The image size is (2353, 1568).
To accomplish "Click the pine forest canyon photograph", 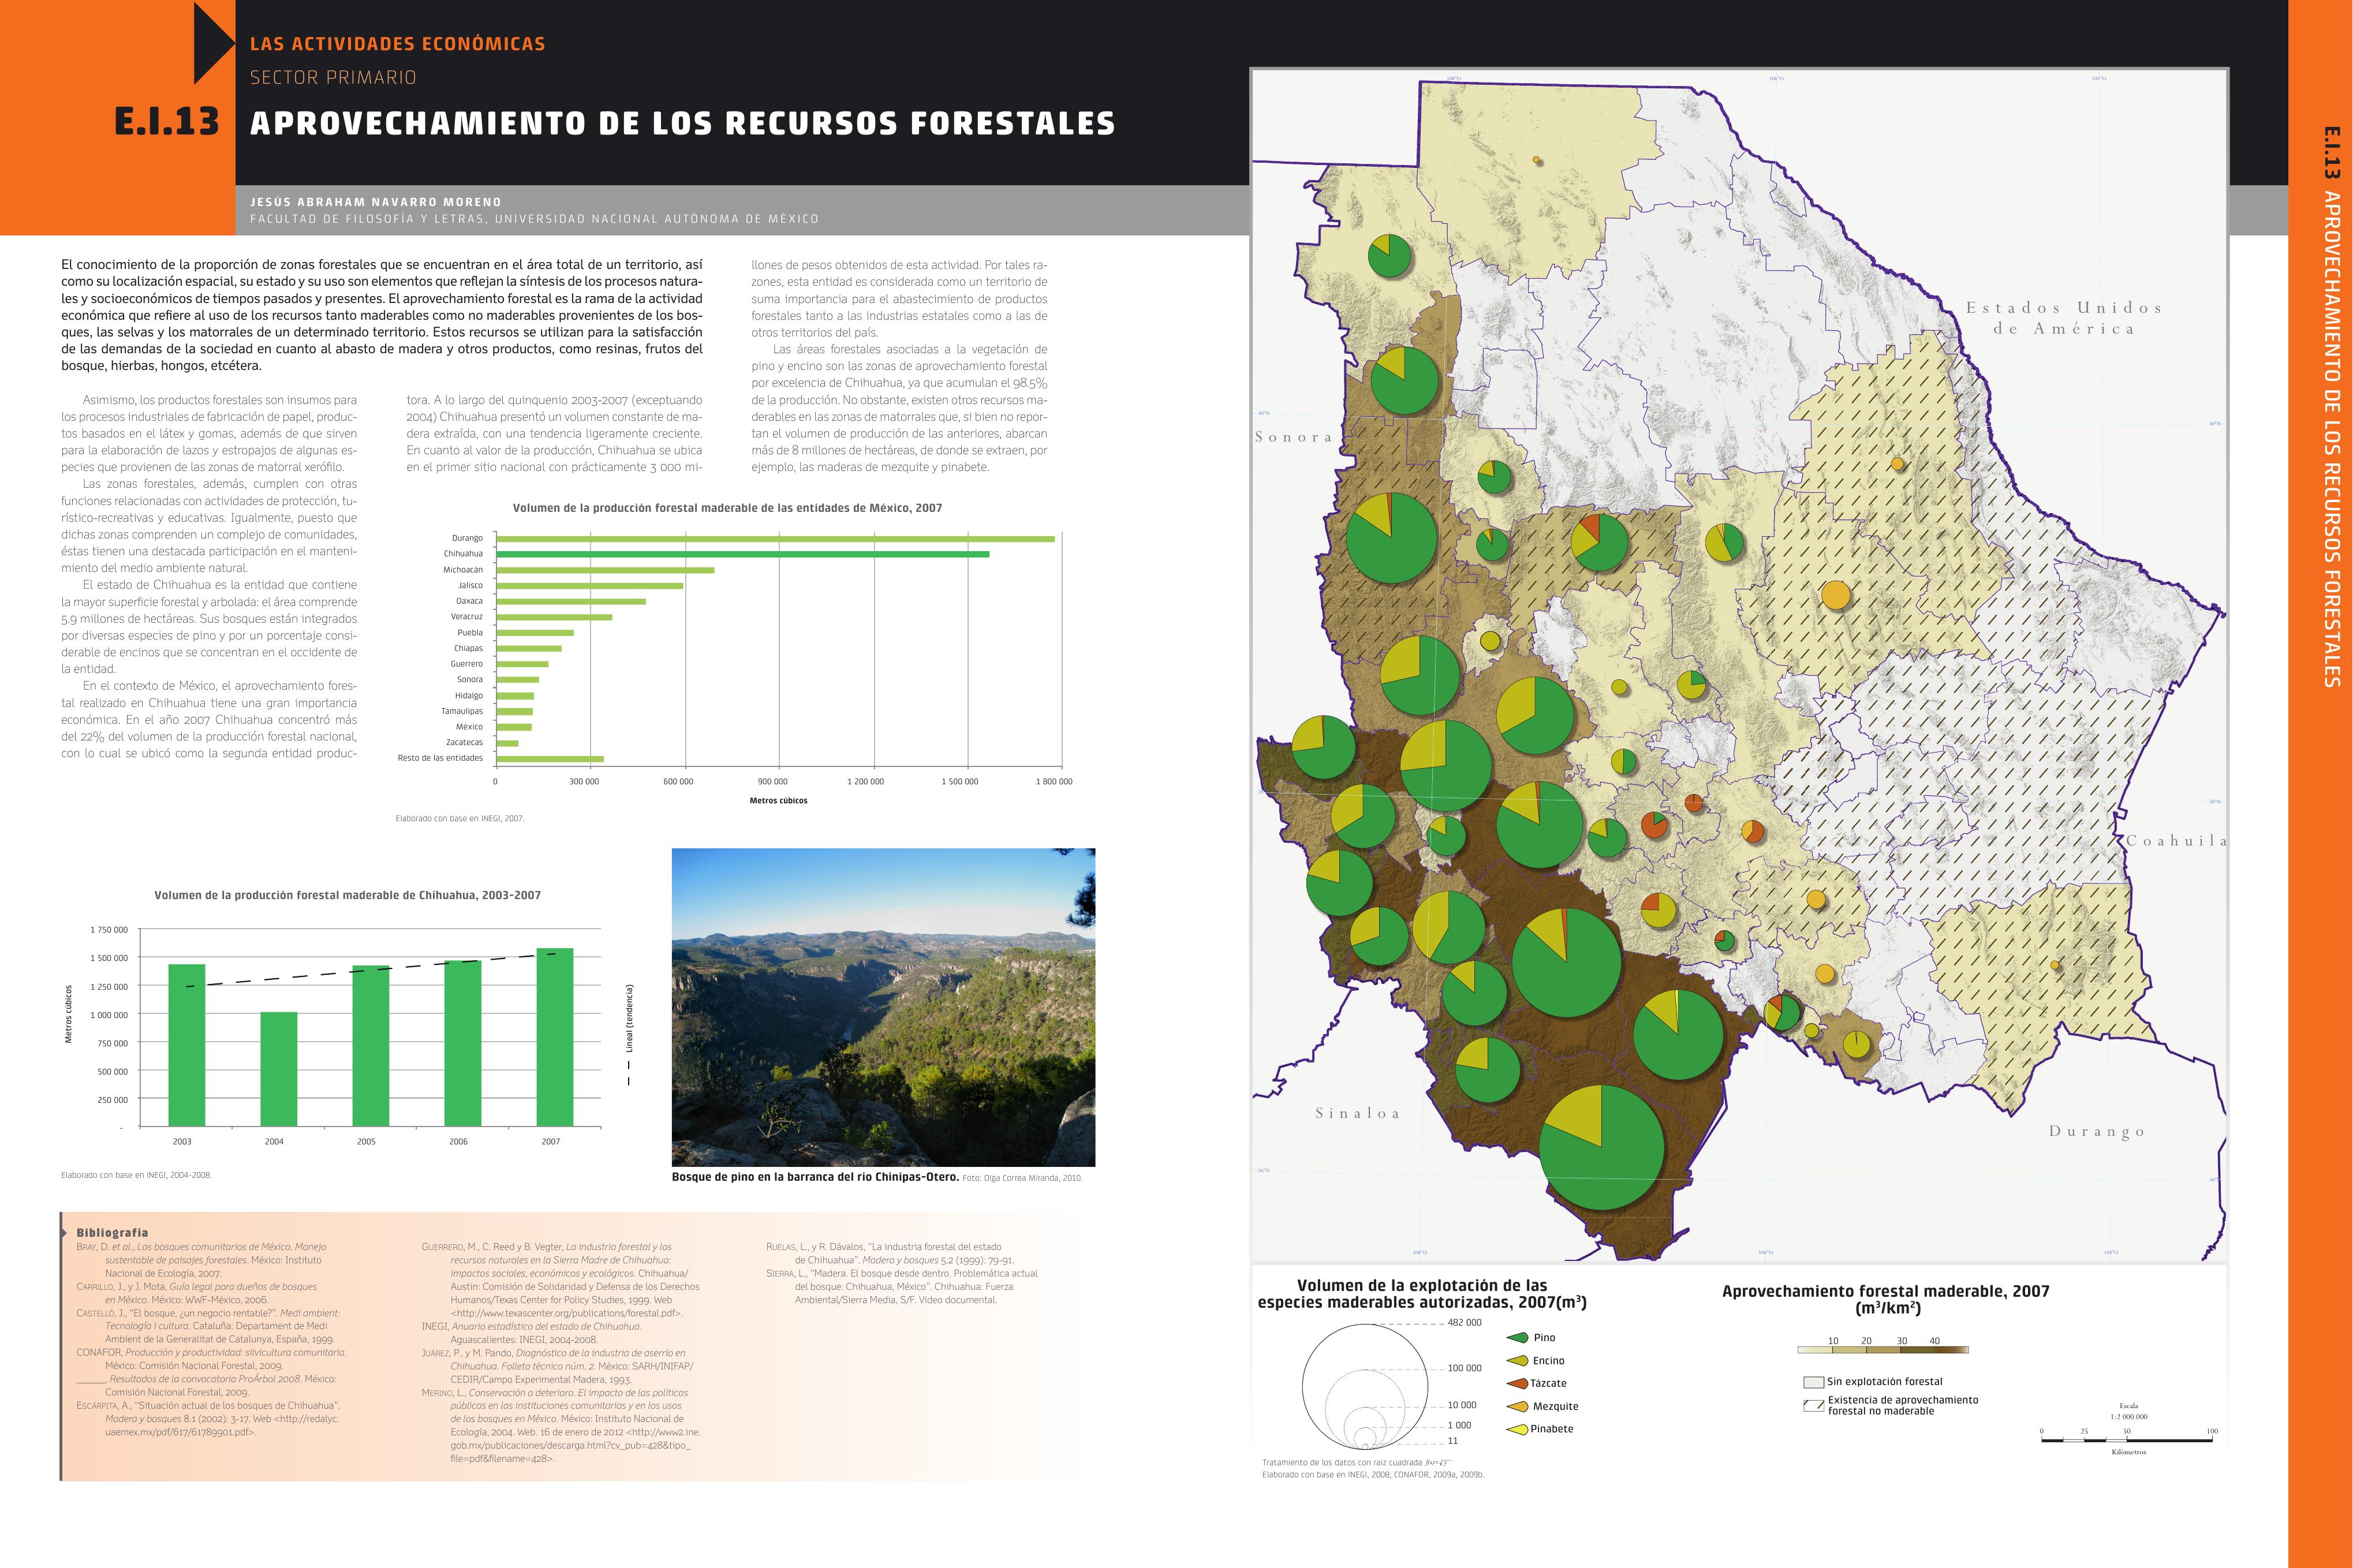I will [x=883, y=1007].
